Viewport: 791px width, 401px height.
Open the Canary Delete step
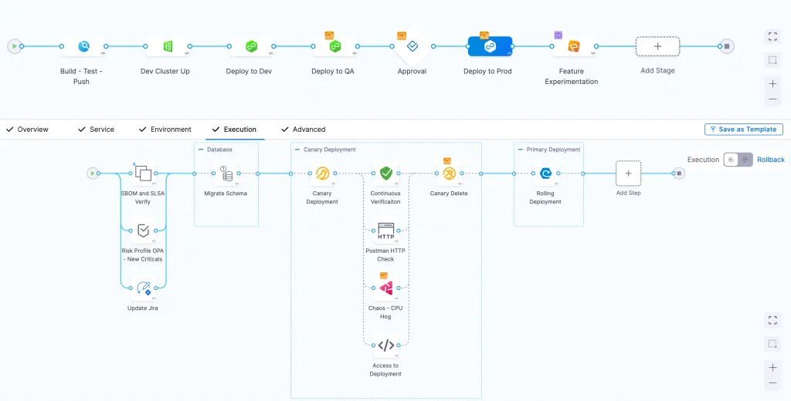point(449,174)
